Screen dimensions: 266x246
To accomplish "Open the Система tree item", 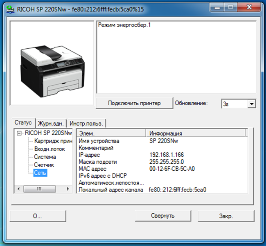I will (45, 157).
